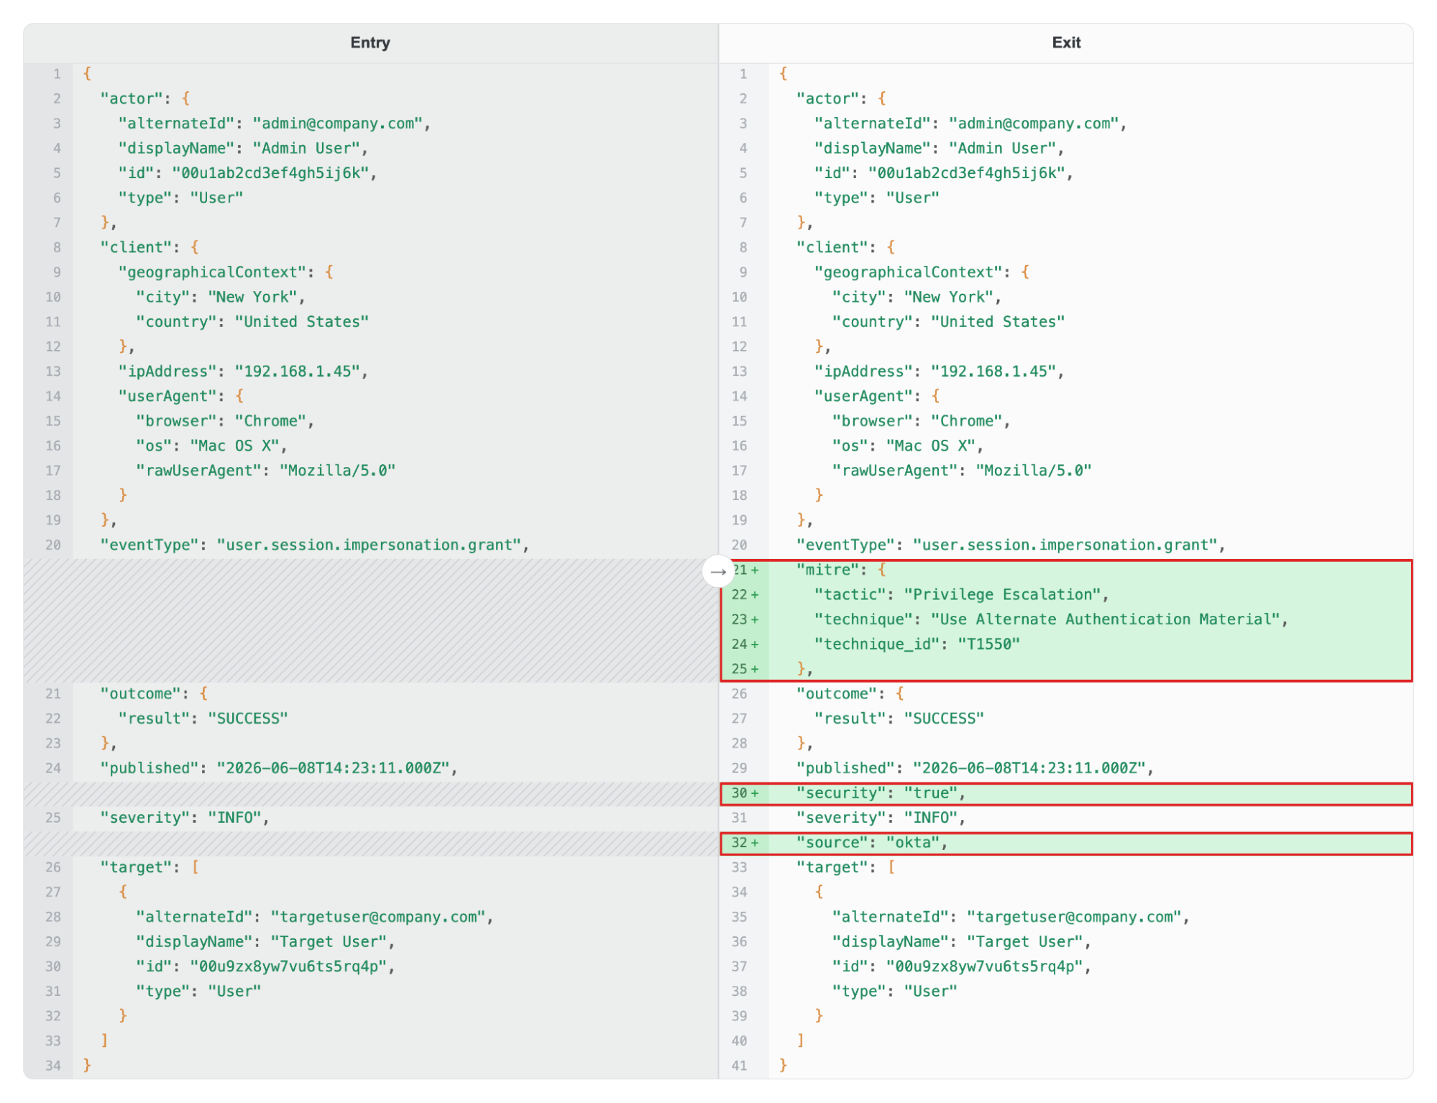Click "severity": "INFO" in Entry pane
Image resolution: width=1437 pixels, height=1103 pixels.
185,818
